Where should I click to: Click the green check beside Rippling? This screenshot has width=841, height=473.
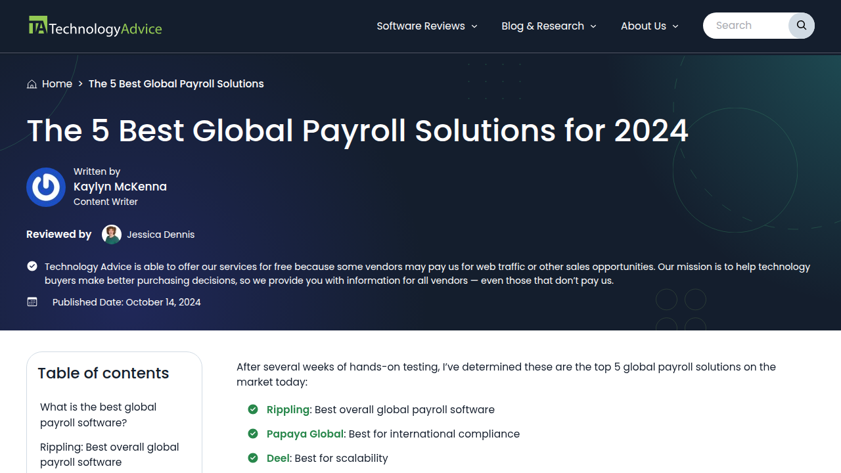[253, 409]
